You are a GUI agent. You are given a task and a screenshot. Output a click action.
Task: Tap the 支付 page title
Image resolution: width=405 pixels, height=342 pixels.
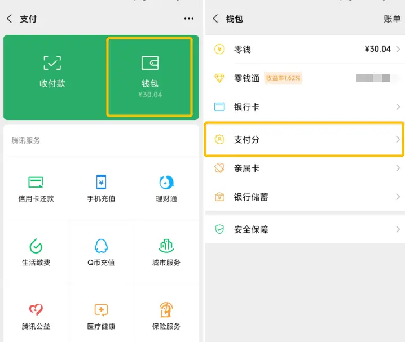pos(28,19)
